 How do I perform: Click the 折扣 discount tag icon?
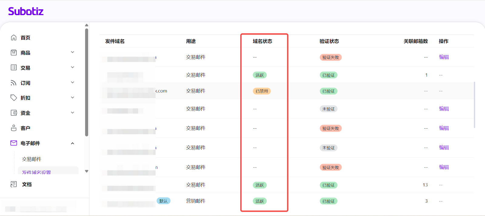(x=14, y=98)
